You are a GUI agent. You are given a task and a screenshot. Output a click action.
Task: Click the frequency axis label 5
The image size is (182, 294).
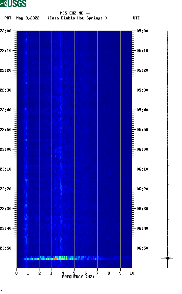[x=74, y=273]
